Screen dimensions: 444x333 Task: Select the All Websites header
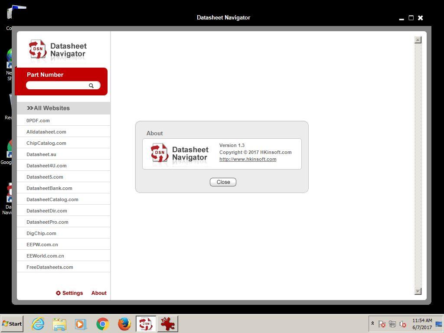point(64,108)
